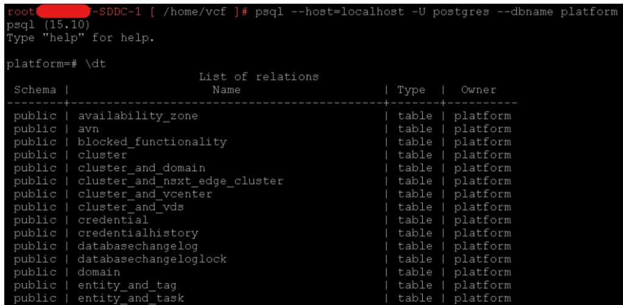This screenshot has width=623, height=305.
Task: Click the blocked_functionality table name
Action: pyautogui.click(x=151, y=142)
